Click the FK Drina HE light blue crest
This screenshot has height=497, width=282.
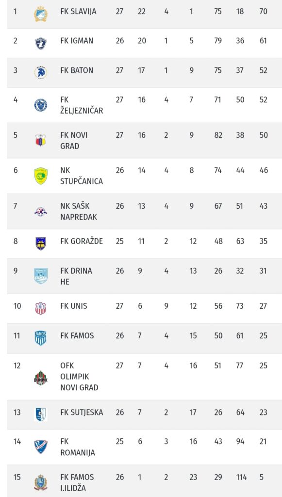coord(41,276)
